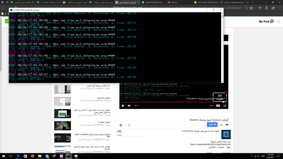Open the Telegram group link in description
Screen dimensions: 283x159
coord(210,144)
